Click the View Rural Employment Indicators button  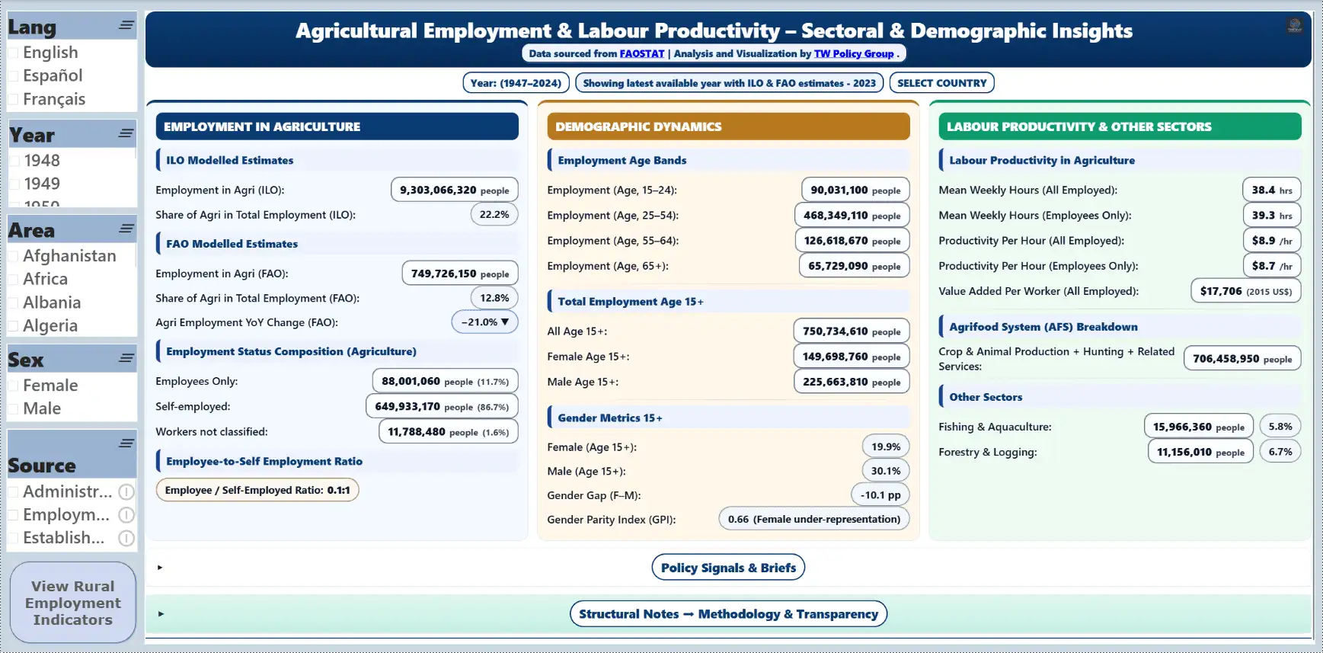(73, 603)
